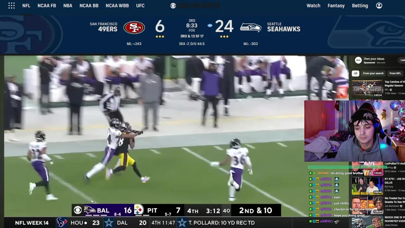Open 'Top Catches of the Regular Season' title
The height and width of the screenshot is (228, 405).
click(x=394, y=84)
